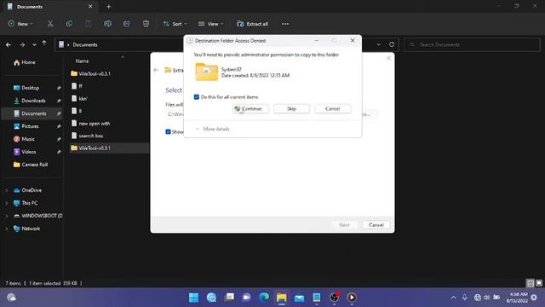545x307 pixels.
Task: Add a new File Explorer tab
Action: point(108,6)
